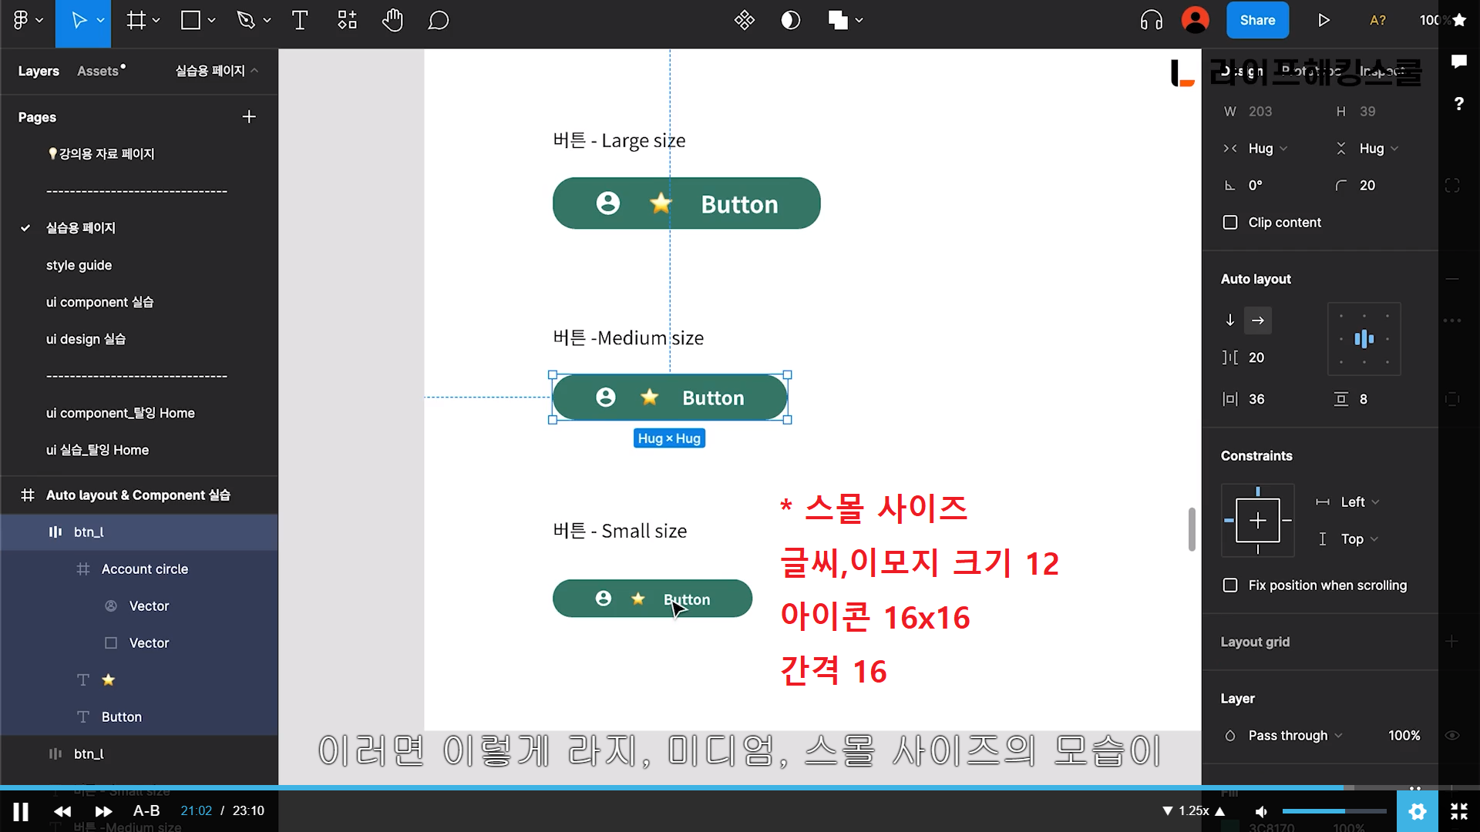This screenshot has height=832, width=1480.
Task: Click the Share button
Action: (1256, 21)
